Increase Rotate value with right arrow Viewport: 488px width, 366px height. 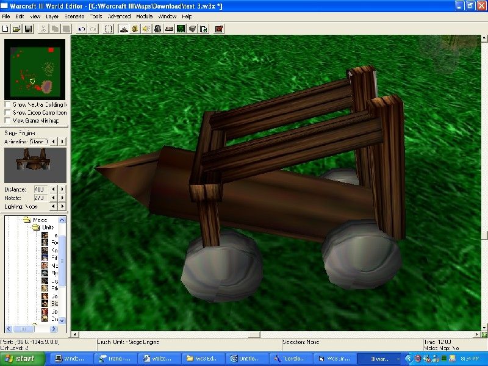(62, 198)
